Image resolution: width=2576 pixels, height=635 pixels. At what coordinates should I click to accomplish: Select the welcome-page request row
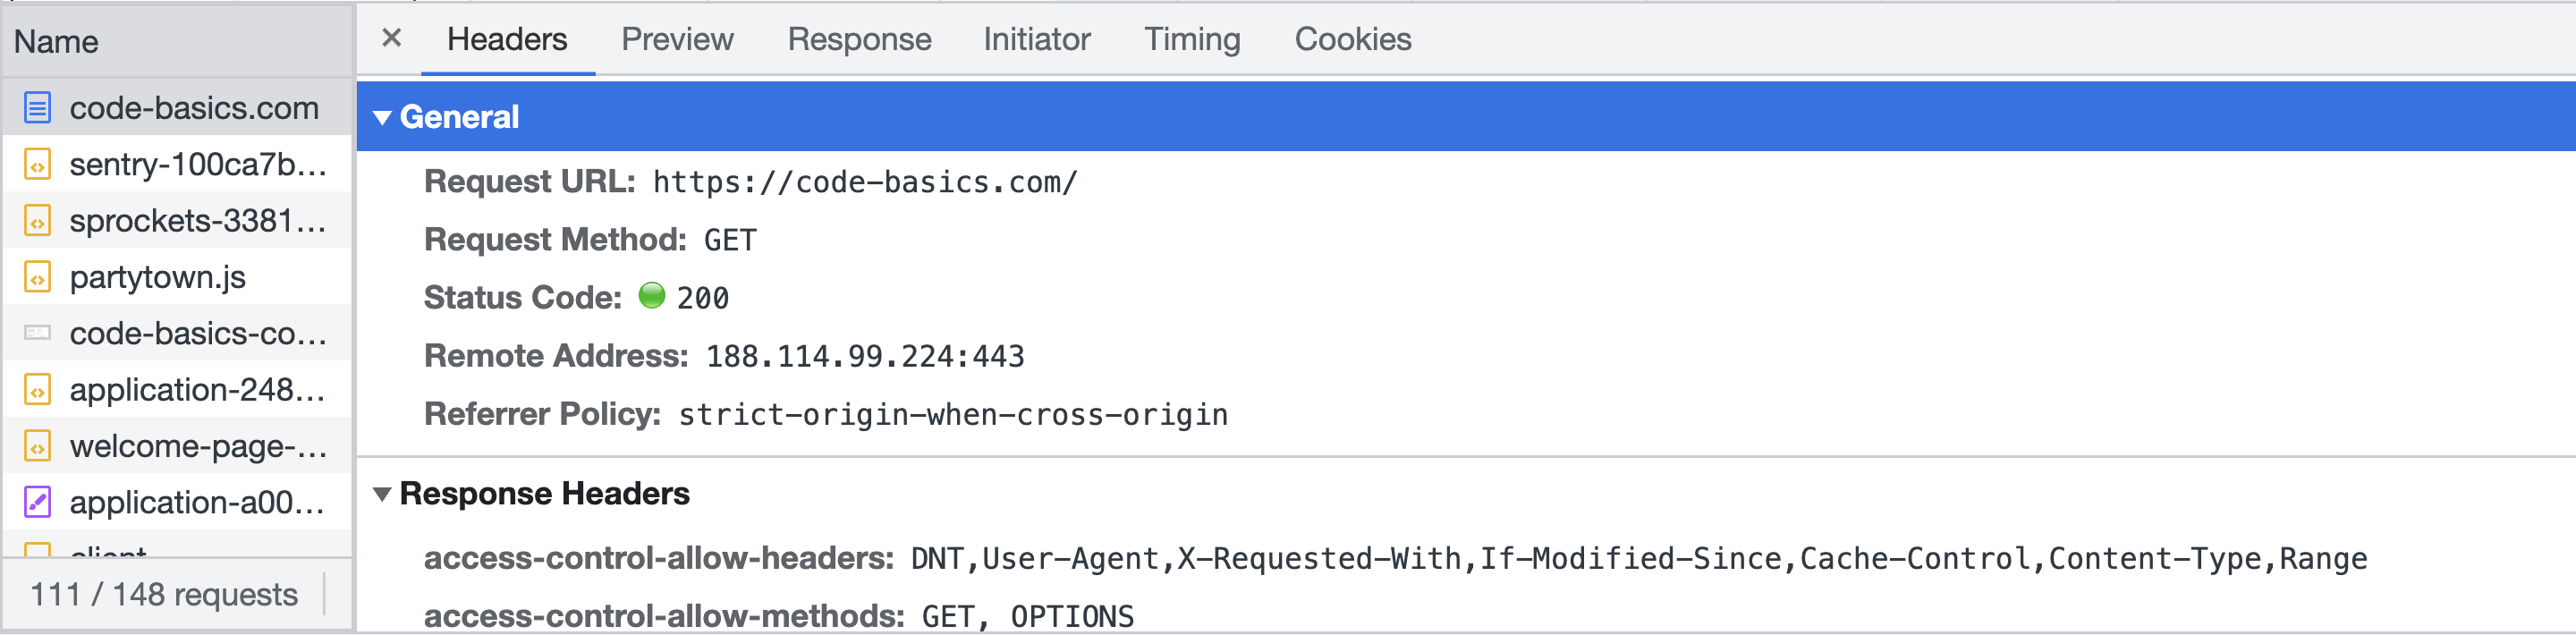pos(198,446)
